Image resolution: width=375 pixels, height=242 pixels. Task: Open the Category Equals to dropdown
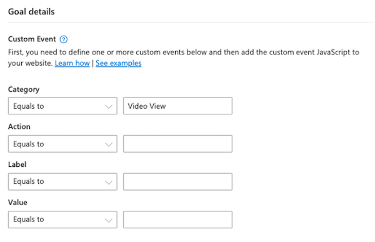62,106
